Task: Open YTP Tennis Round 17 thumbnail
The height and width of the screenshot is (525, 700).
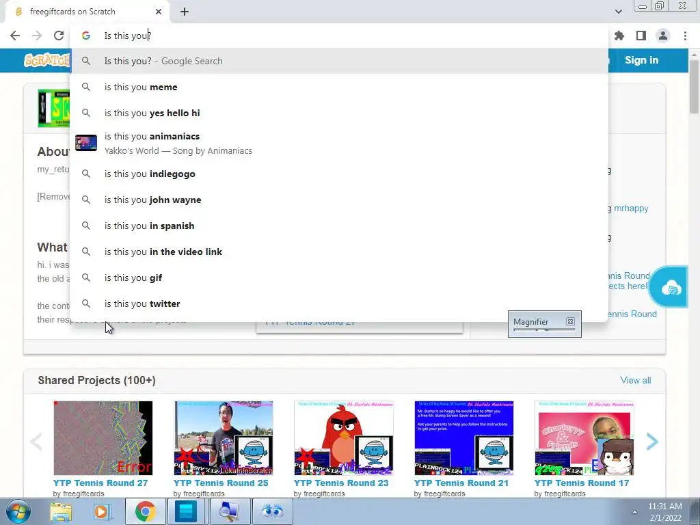Action: (x=584, y=438)
